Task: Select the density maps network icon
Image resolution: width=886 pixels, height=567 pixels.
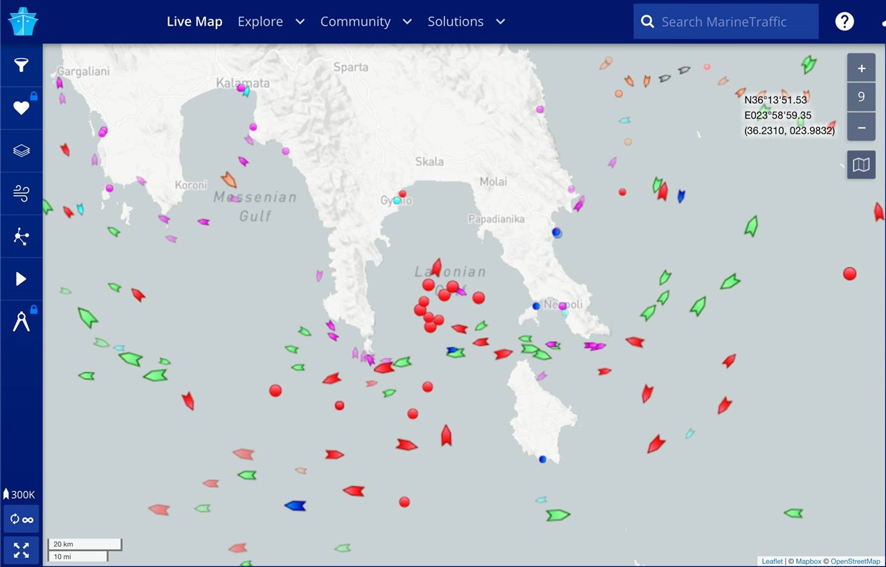Action: click(x=21, y=236)
